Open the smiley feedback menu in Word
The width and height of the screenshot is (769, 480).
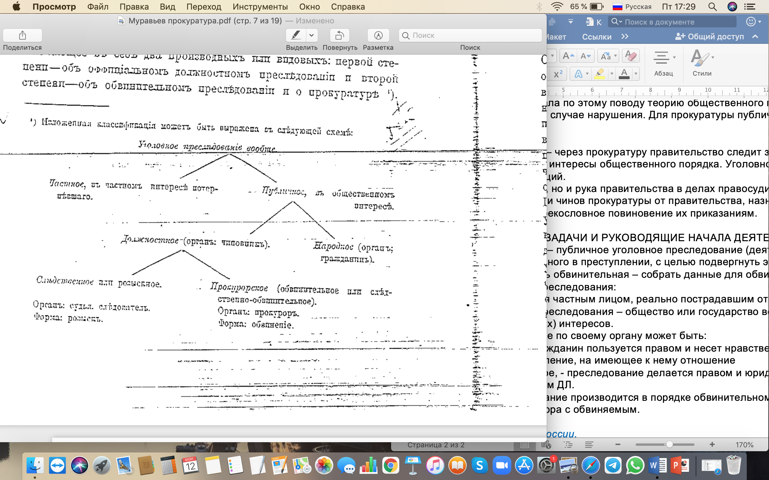click(x=753, y=22)
